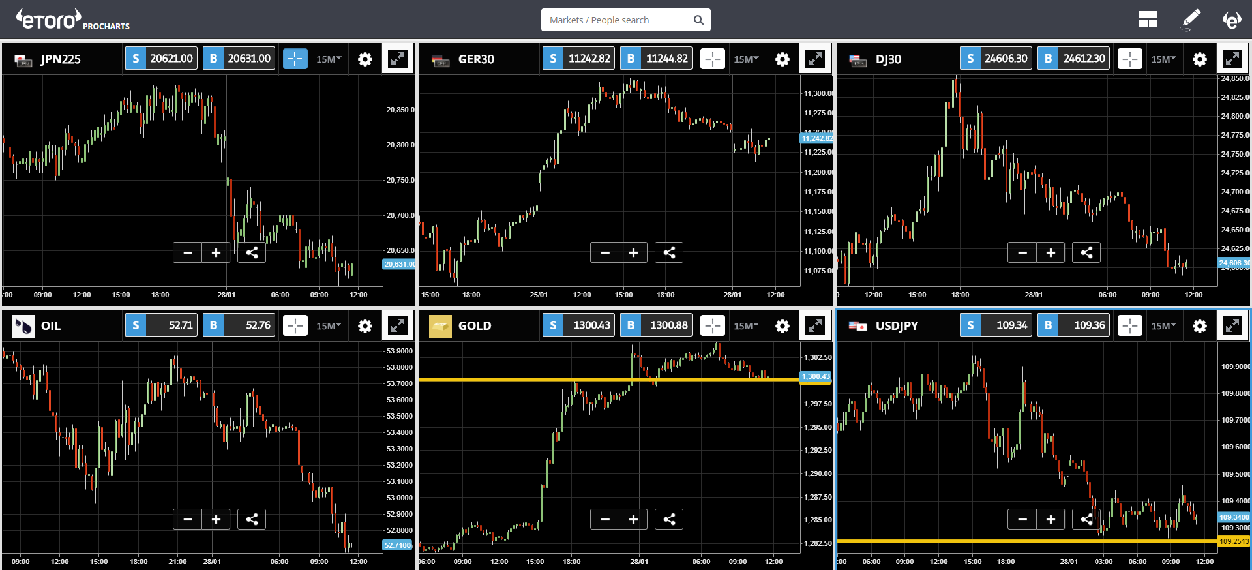Viewport: 1252px width, 570px height.
Task: Open the chart layout grid selector
Action: point(1148,20)
